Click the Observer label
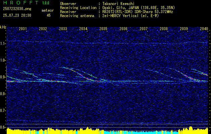 [68, 4]
